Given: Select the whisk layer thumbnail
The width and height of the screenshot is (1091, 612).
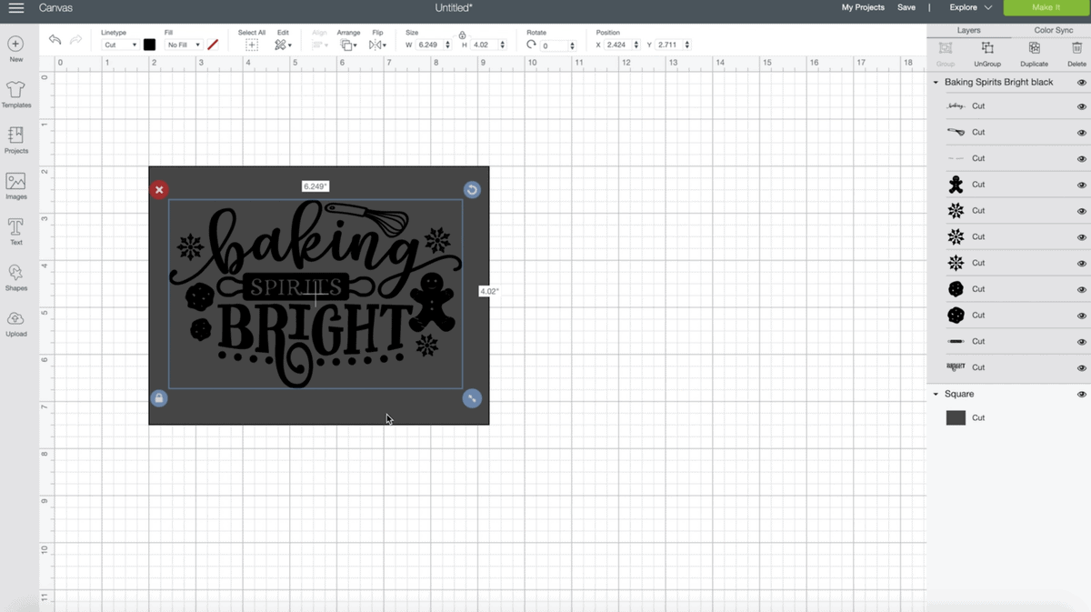Looking at the screenshot, I should click(956, 132).
